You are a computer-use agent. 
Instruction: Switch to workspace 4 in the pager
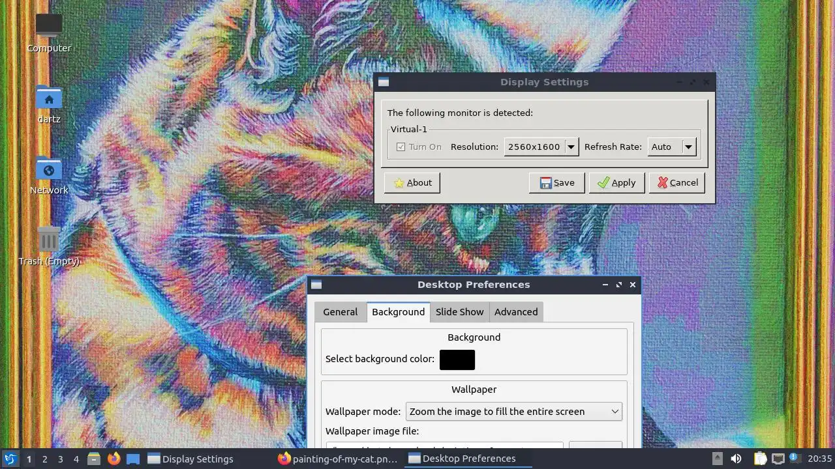pyautogui.click(x=76, y=459)
